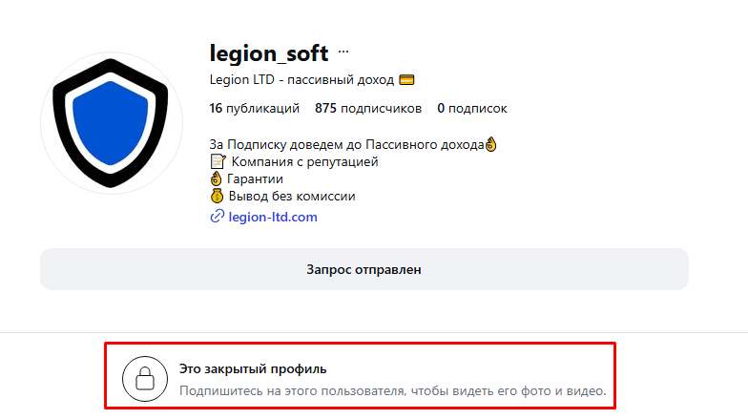Image resolution: width=748 pixels, height=419 pixels.
Task: Click the 'Вывод без комиссии' bio text
Action: click(x=292, y=197)
